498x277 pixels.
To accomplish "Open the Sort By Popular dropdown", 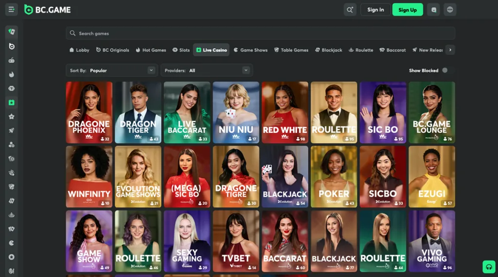I will [111, 70].
